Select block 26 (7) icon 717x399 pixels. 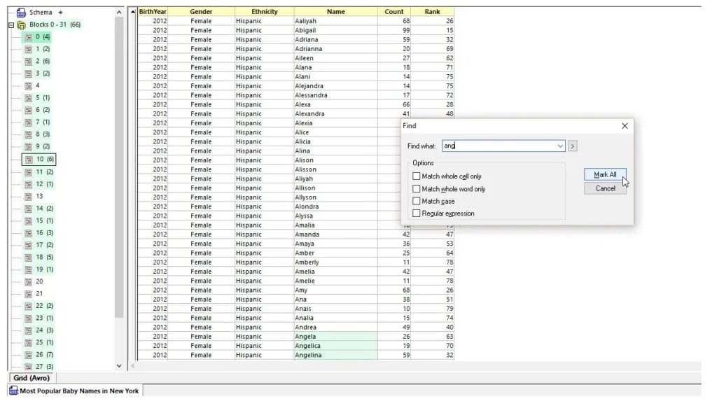coord(29,355)
